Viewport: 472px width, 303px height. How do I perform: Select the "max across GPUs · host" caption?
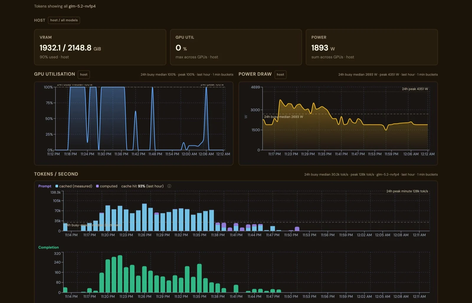pos(197,57)
